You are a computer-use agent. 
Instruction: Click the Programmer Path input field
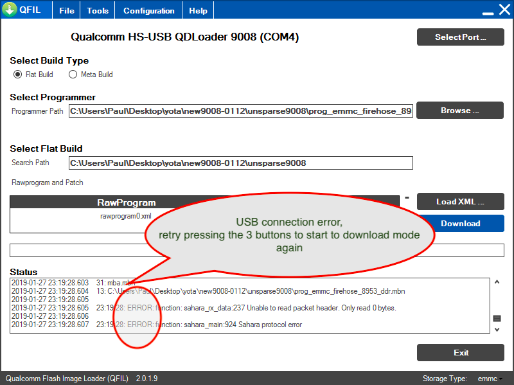coord(240,111)
